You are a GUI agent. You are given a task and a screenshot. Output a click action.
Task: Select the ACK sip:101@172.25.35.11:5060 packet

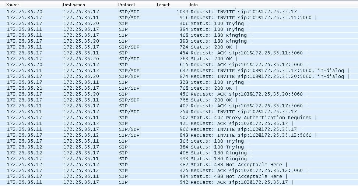pos(179,53)
